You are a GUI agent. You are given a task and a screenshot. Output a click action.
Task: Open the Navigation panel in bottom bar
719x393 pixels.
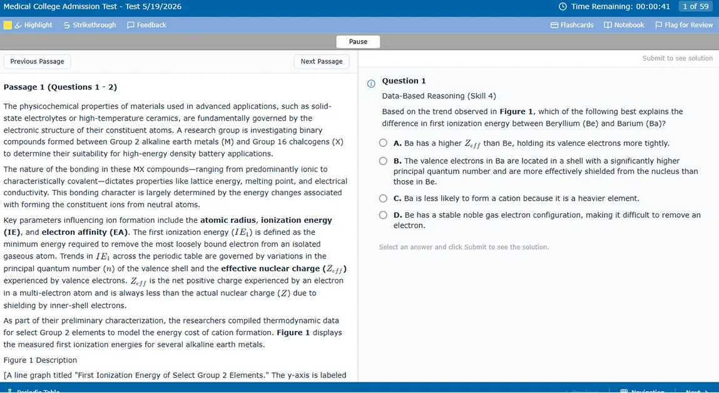coord(643,390)
